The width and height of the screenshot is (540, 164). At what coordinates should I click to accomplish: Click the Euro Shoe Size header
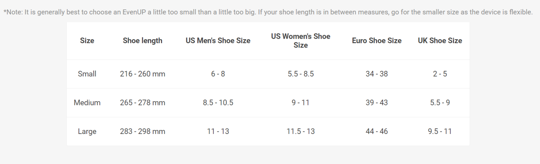pyautogui.click(x=377, y=40)
